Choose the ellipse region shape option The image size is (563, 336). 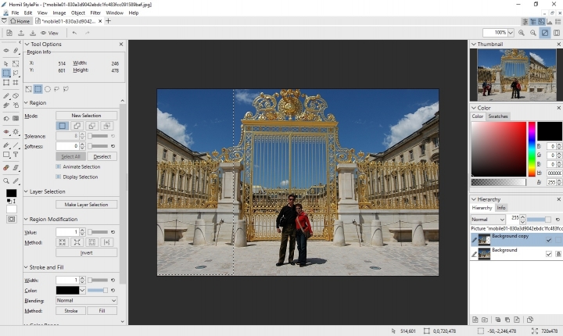(x=48, y=89)
